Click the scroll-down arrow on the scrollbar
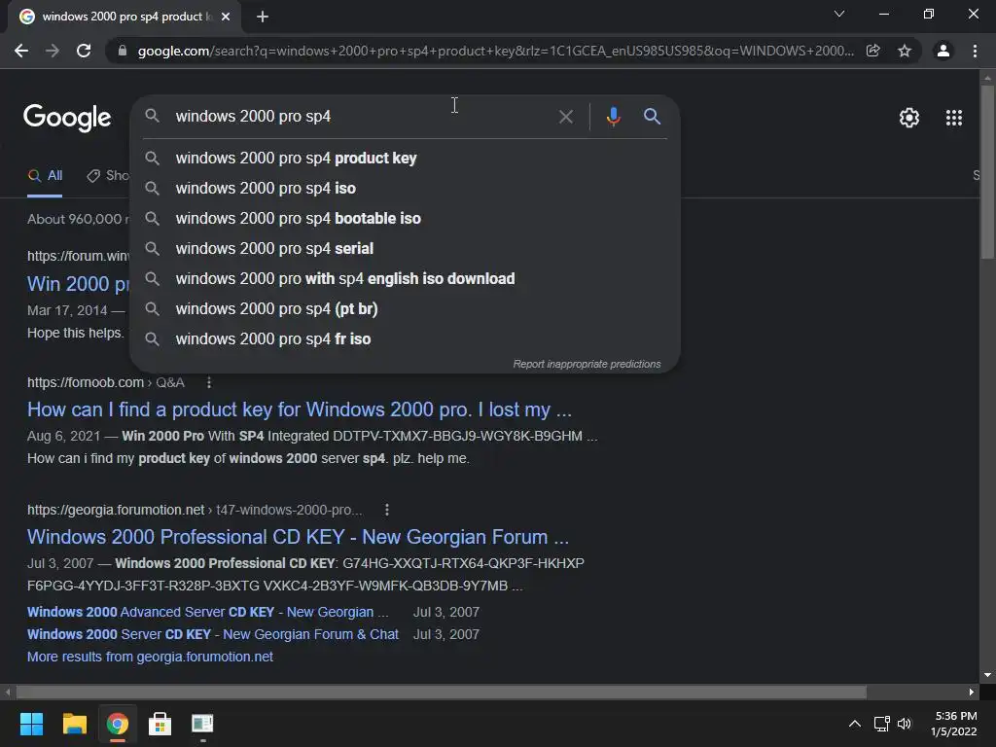996x747 pixels. [x=987, y=675]
